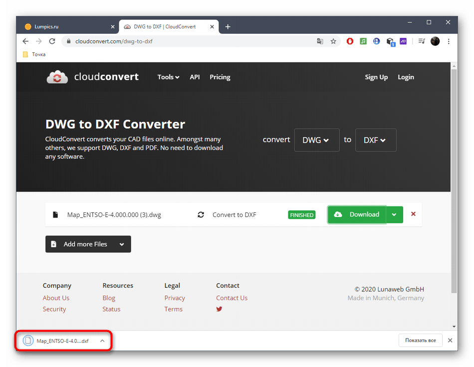This screenshot has height=367, width=474.
Task: Expand the green Download options arrow
Action: click(x=394, y=214)
